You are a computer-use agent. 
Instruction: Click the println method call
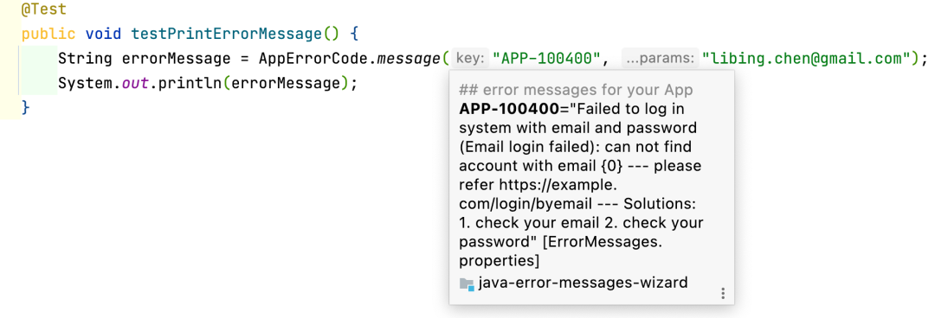click(189, 83)
